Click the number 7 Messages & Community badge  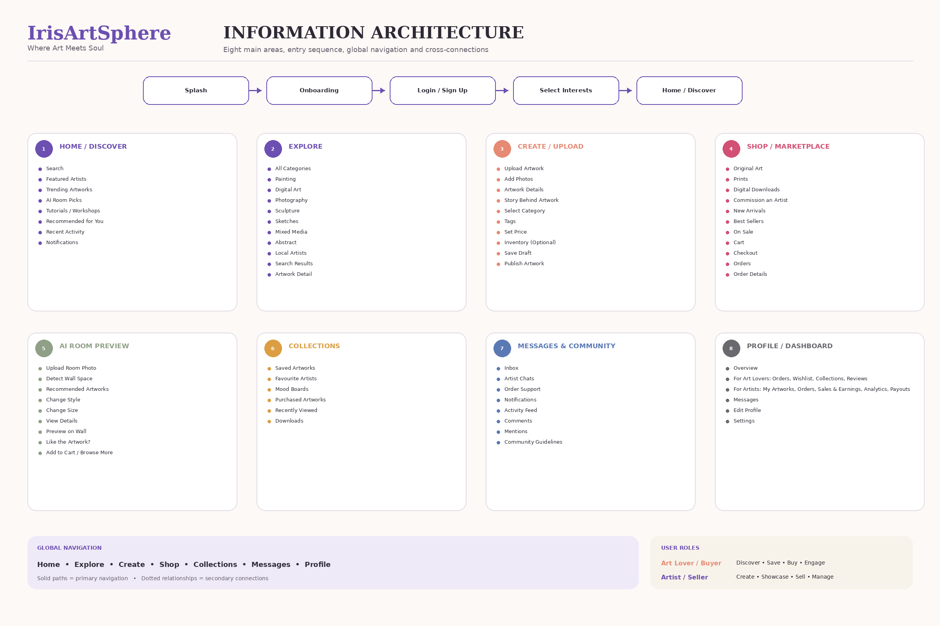pyautogui.click(x=502, y=349)
